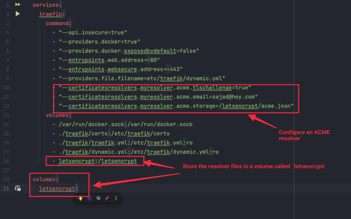Click the red feather icon in the floating toolbar
This screenshot has height=219, width=351.
click(x=107, y=198)
